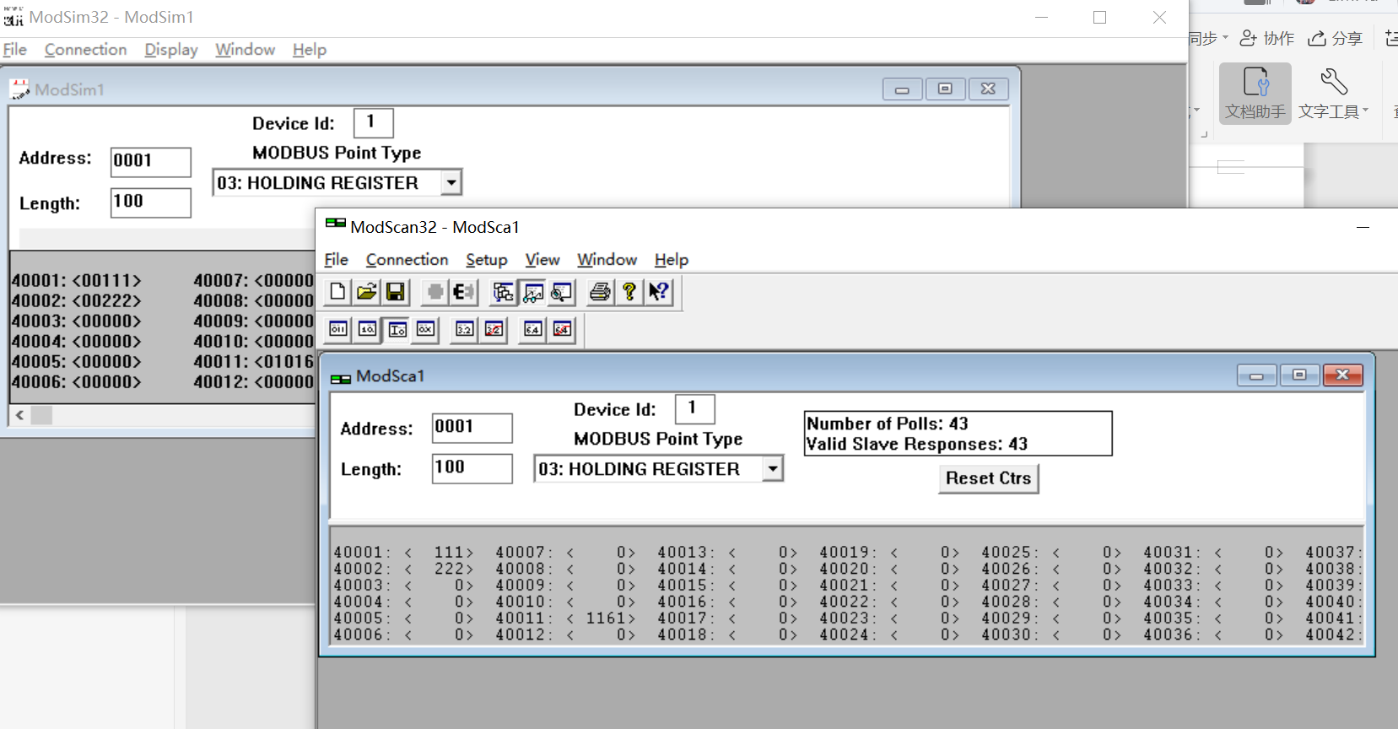Click the Reset Ctrs button

(x=988, y=478)
